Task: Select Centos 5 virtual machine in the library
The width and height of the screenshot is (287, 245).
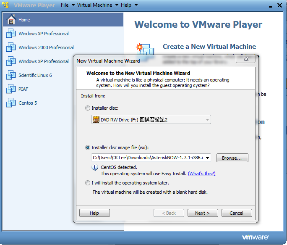Action: click(x=63, y=103)
